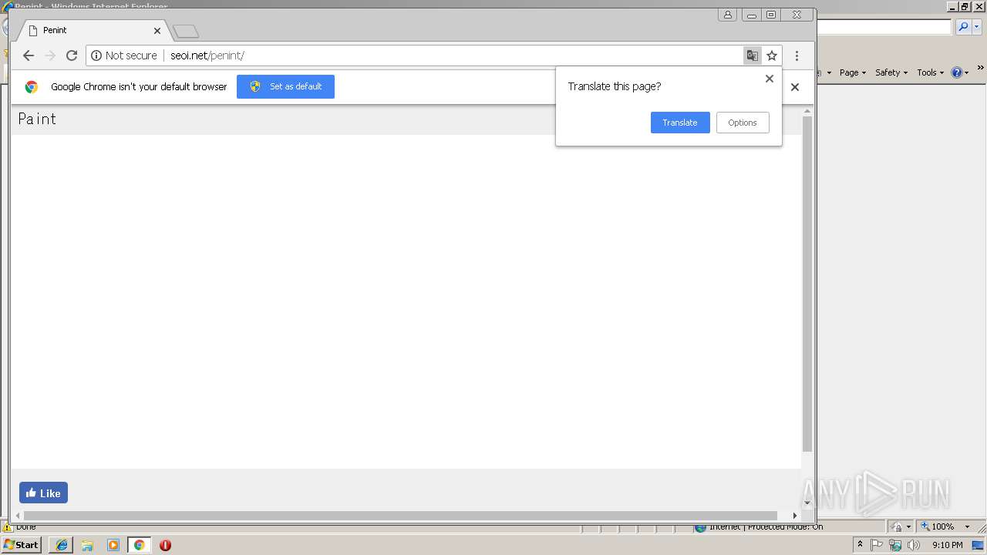Image resolution: width=987 pixels, height=555 pixels.
Task: Close the Penint tab
Action: coord(157,31)
